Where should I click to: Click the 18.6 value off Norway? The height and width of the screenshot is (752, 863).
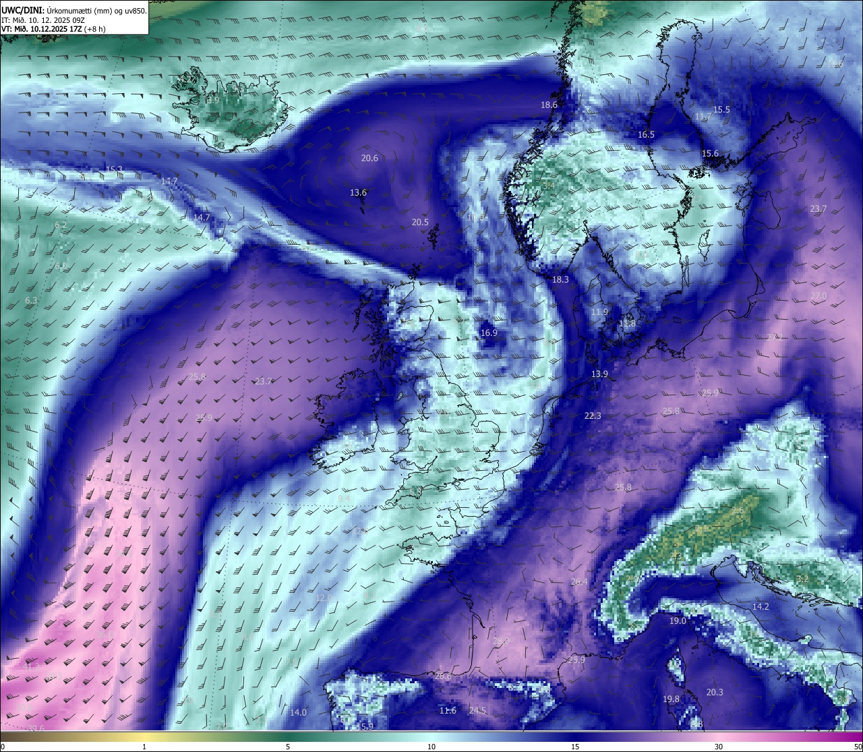coord(549,105)
